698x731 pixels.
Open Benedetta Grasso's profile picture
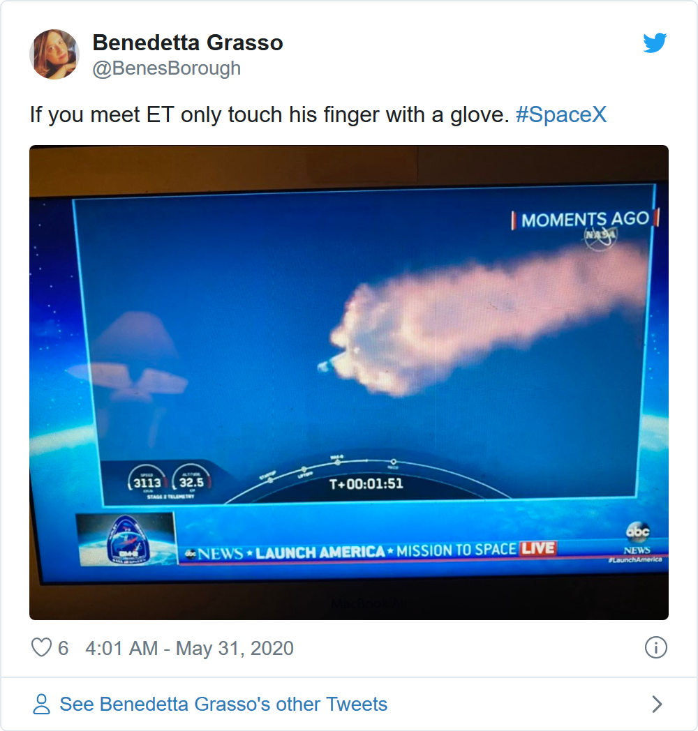54,54
